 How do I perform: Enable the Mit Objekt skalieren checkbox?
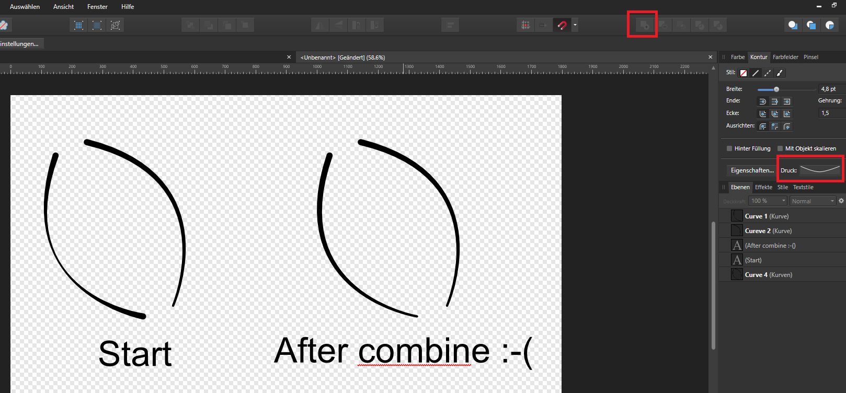pyautogui.click(x=780, y=148)
